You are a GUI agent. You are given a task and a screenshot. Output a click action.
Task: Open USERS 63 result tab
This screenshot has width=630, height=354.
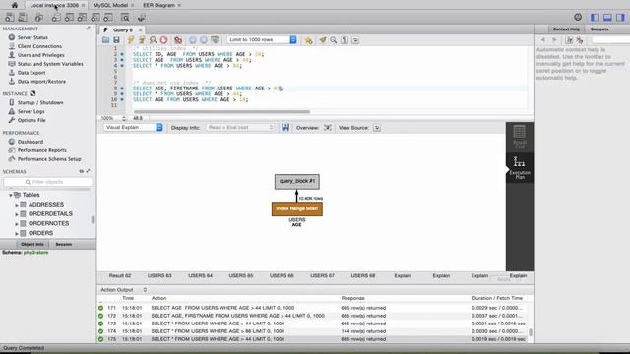click(159, 275)
